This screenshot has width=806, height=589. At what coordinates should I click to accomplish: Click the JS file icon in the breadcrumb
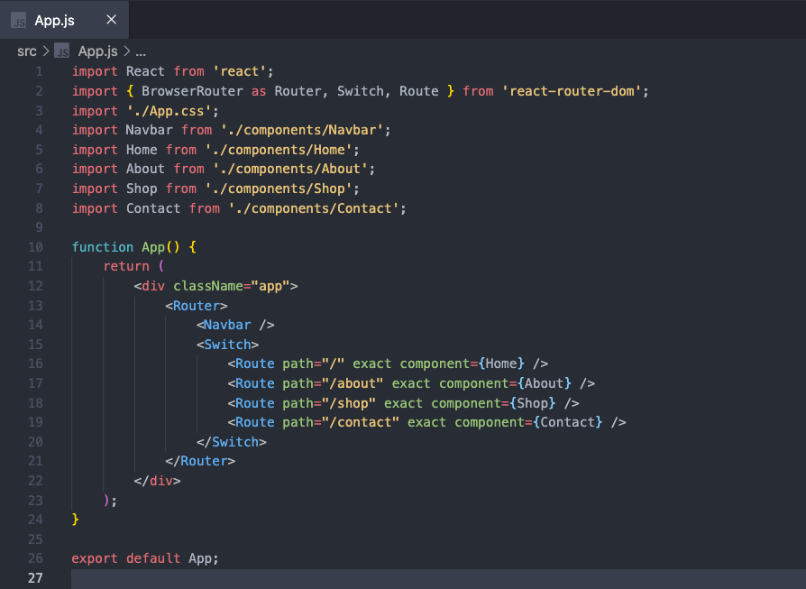(x=61, y=51)
